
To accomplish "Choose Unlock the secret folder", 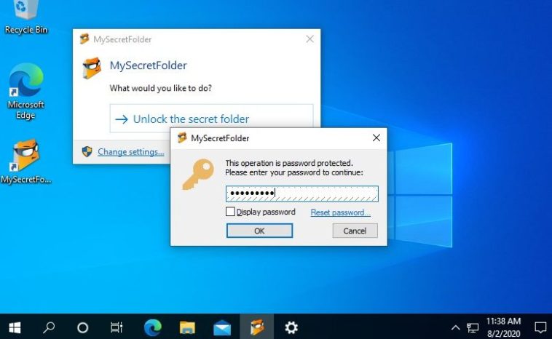I will point(211,119).
